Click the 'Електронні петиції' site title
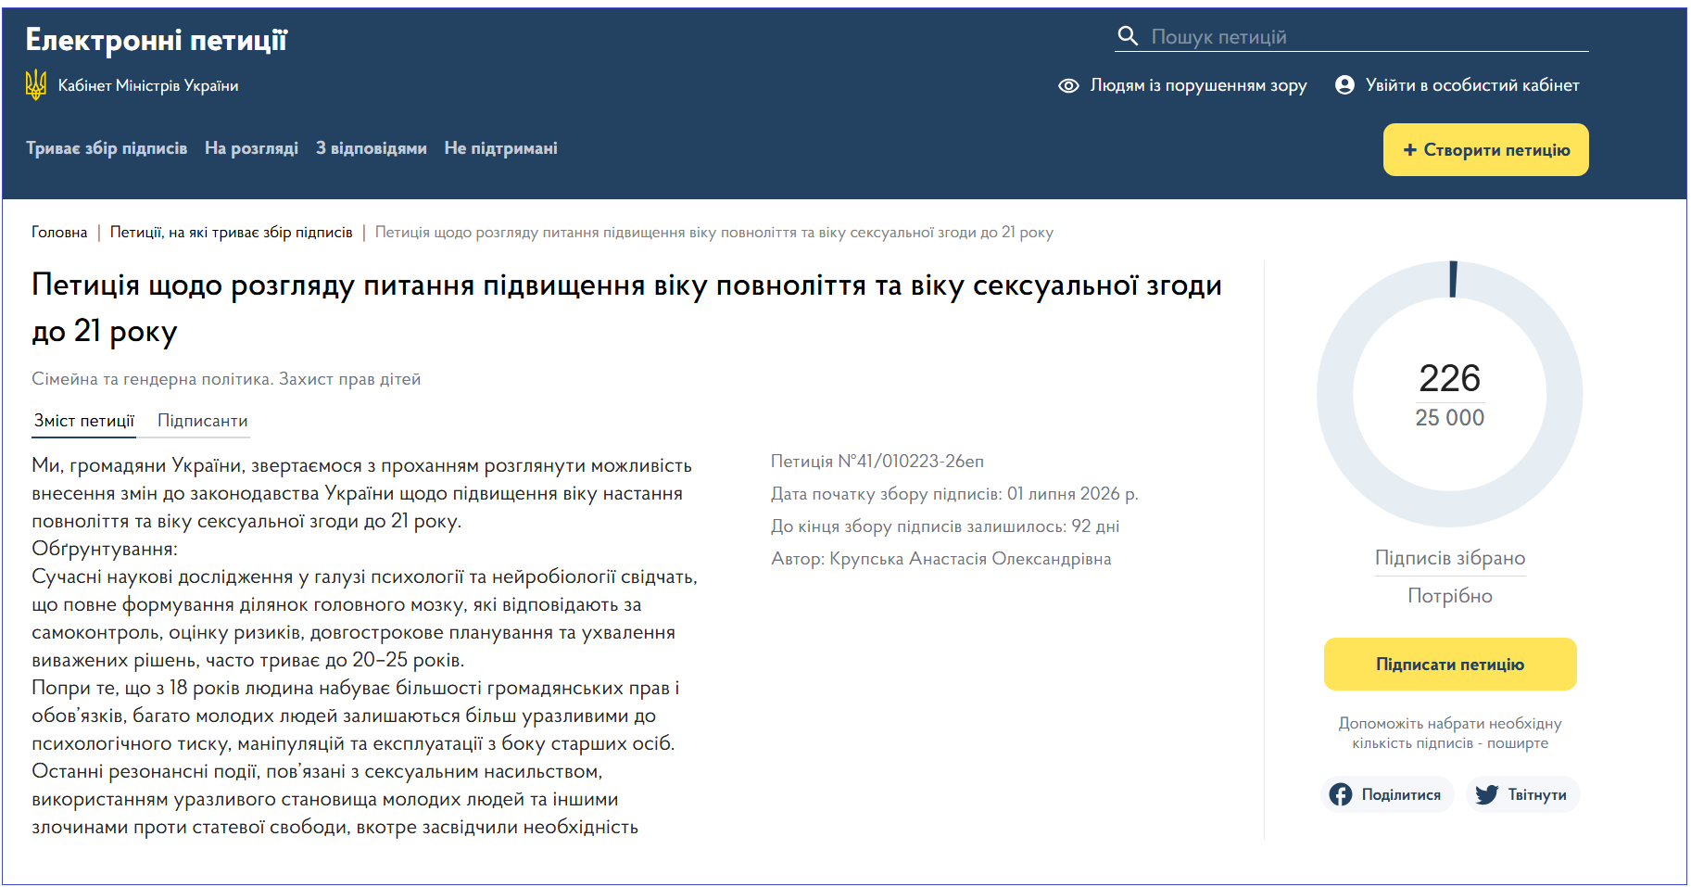Image resolution: width=1691 pixels, height=887 pixels. (x=156, y=40)
